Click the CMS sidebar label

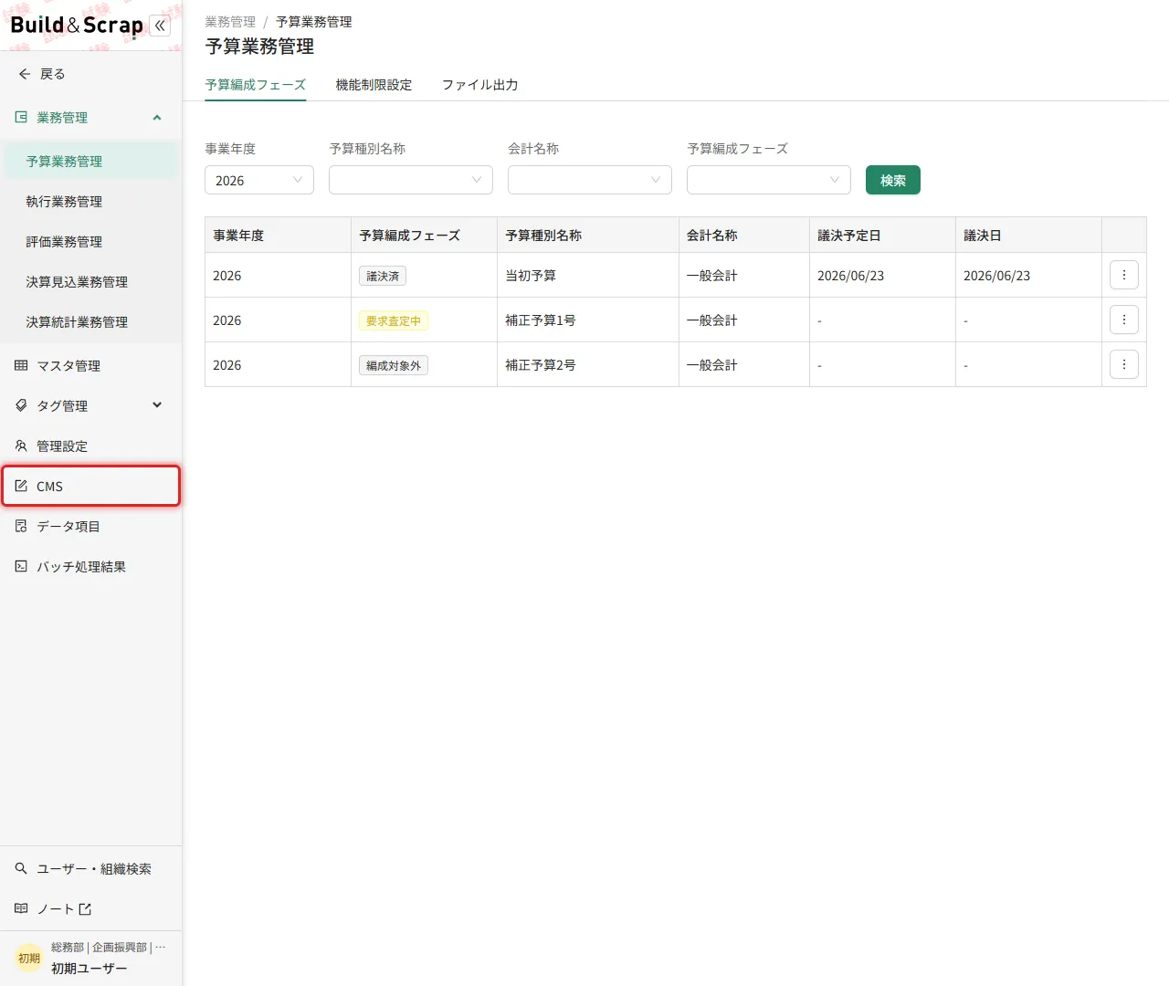click(49, 487)
